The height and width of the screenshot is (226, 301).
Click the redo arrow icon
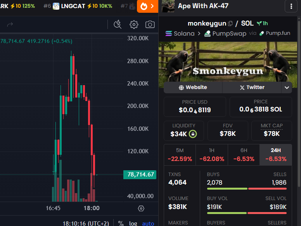click(x=10, y=24)
